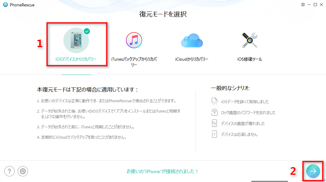Viewport: 326px width, 182px height.
Task: Click the unresponsive device exclamation icon
Action: pos(214,134)
